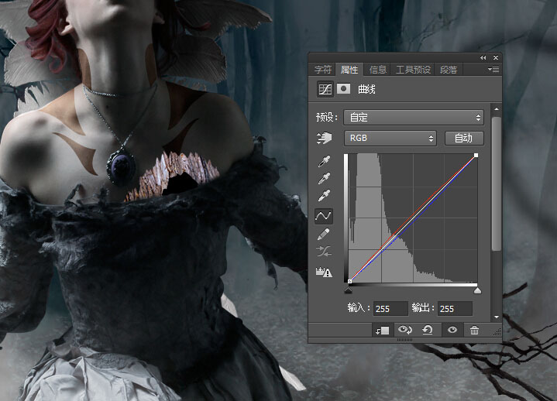The image size is (557, 401).
Task: Select the bottom-left curve control point
Action: pyautogui.click(x=350, y=282)
